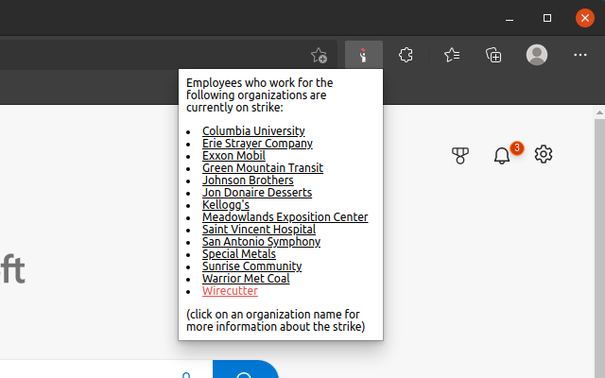The image size is (605, 378).
Task: Open the Favorites list icon
Action: coord(452,55)
